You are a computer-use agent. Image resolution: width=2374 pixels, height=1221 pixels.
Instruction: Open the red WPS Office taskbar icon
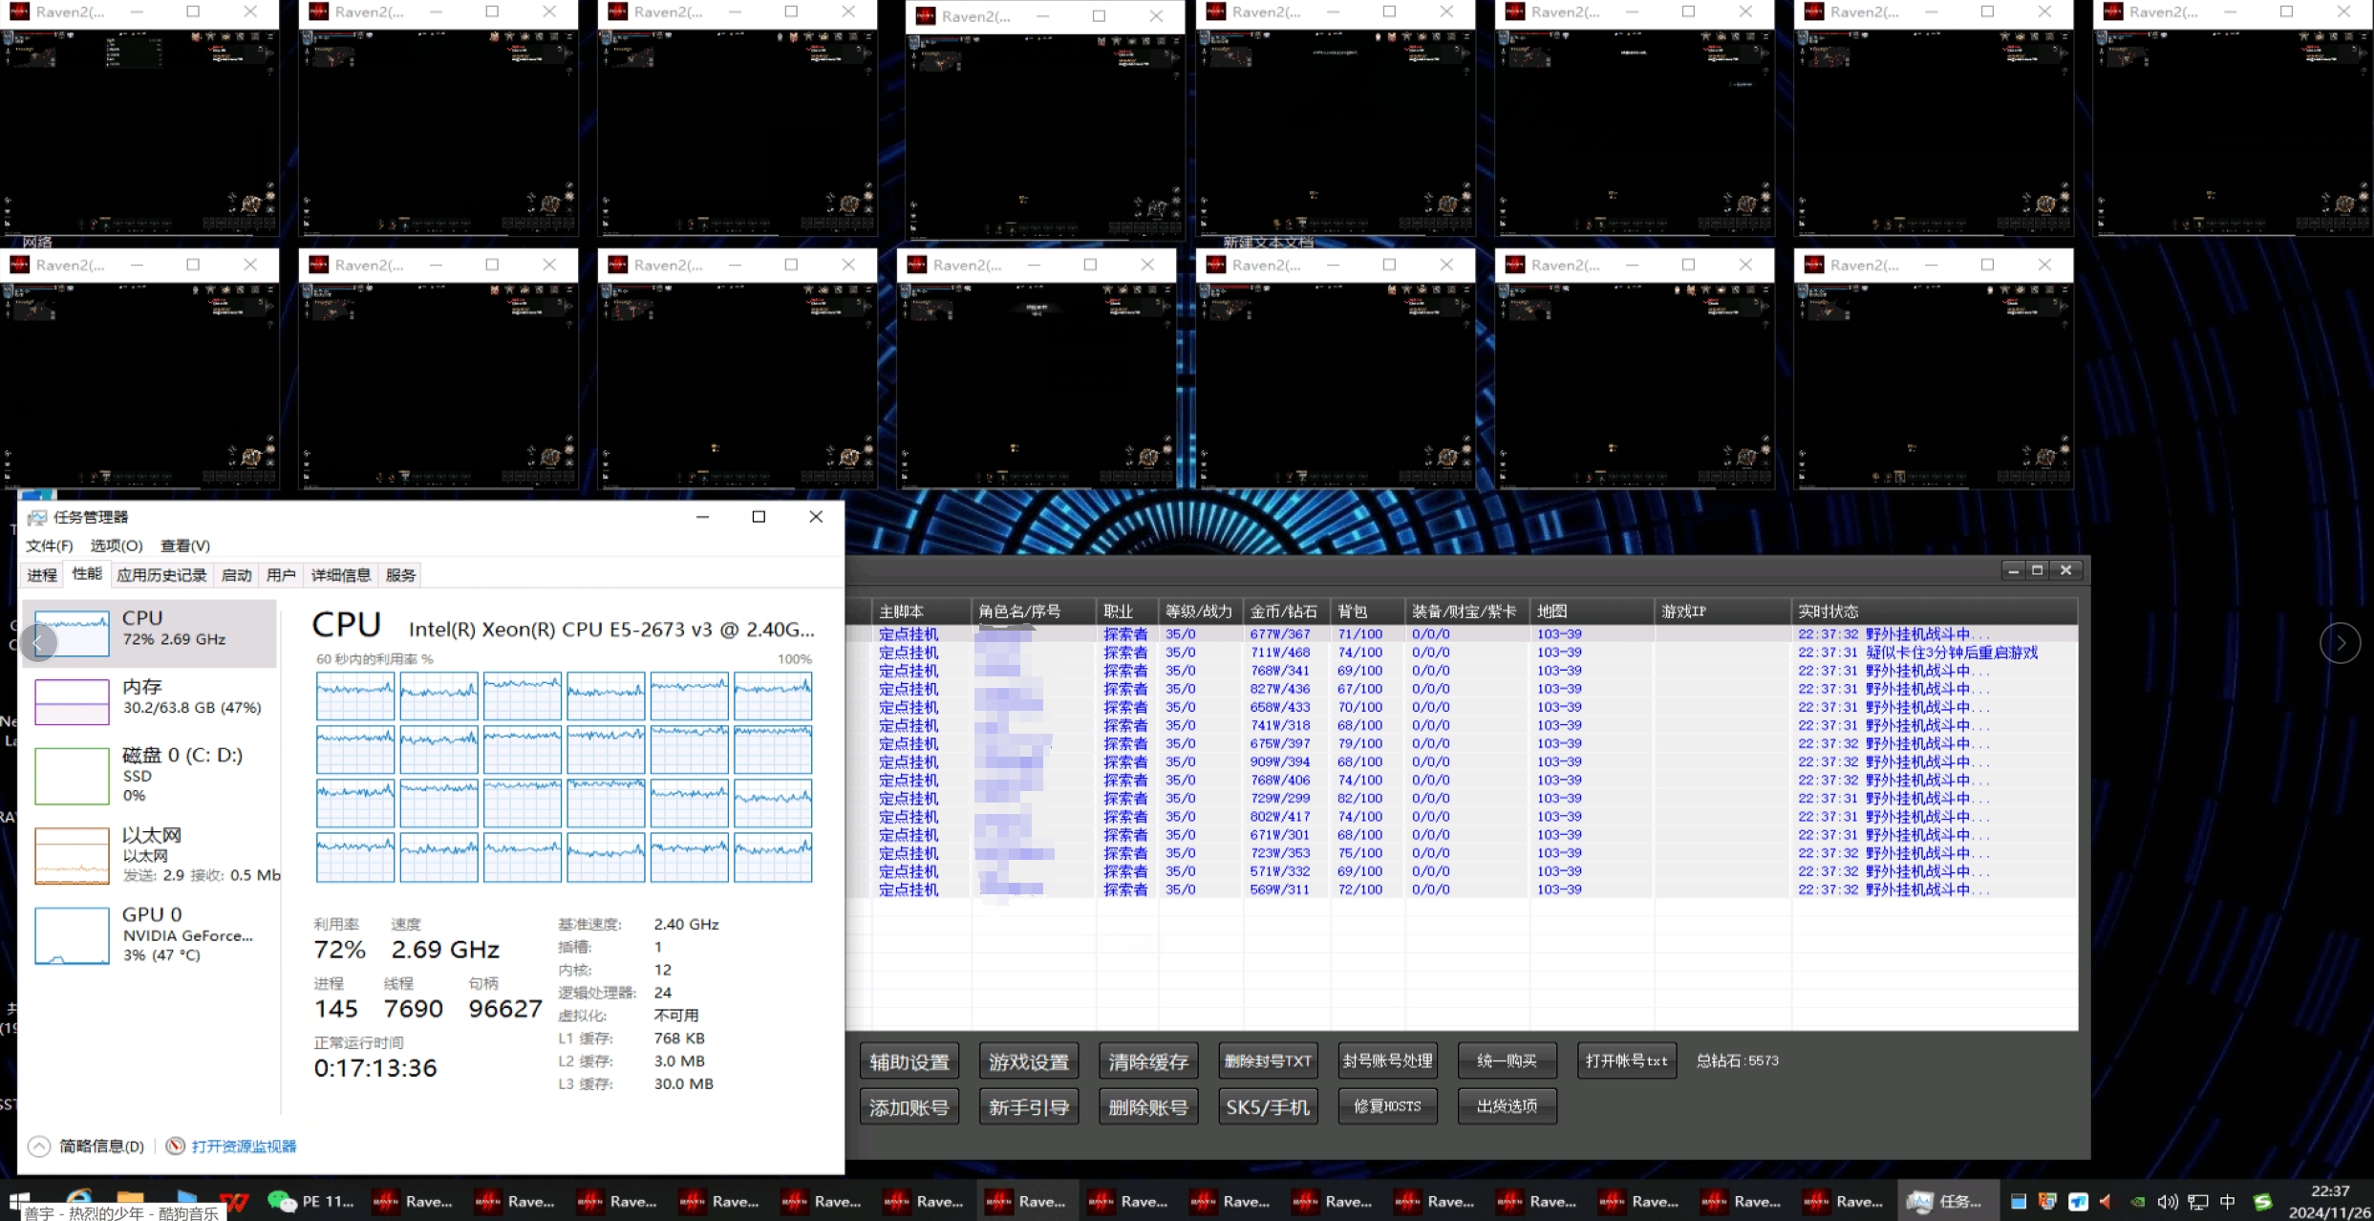pyautogui.click(x=234, y=1201)
